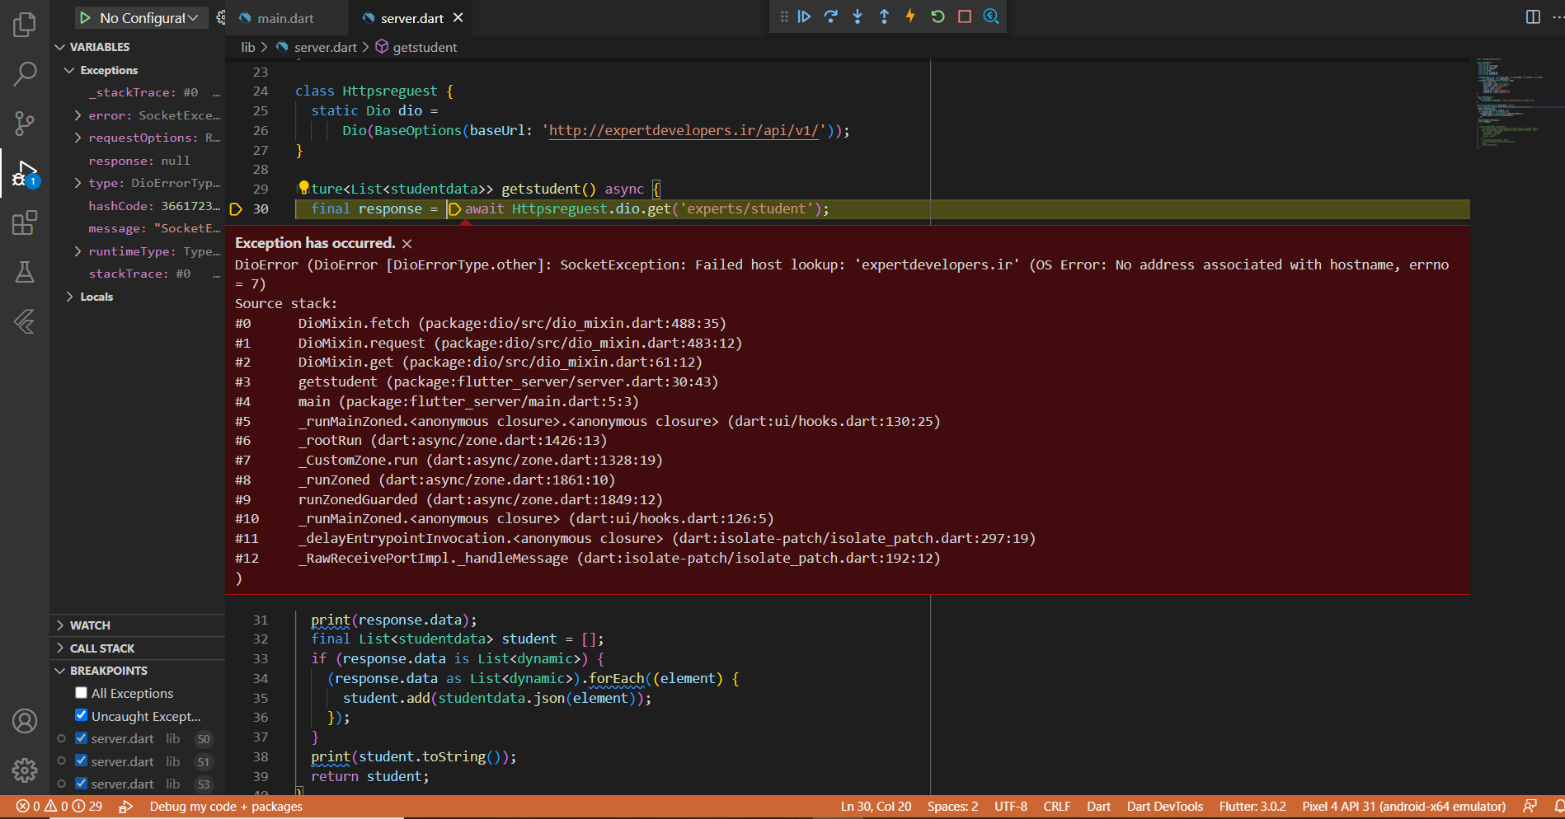Open launch.json gear next to configuration
Image resolution: width=1565 pixels, height=819 pixels.
pyautogui.click(x=220, y=17)
